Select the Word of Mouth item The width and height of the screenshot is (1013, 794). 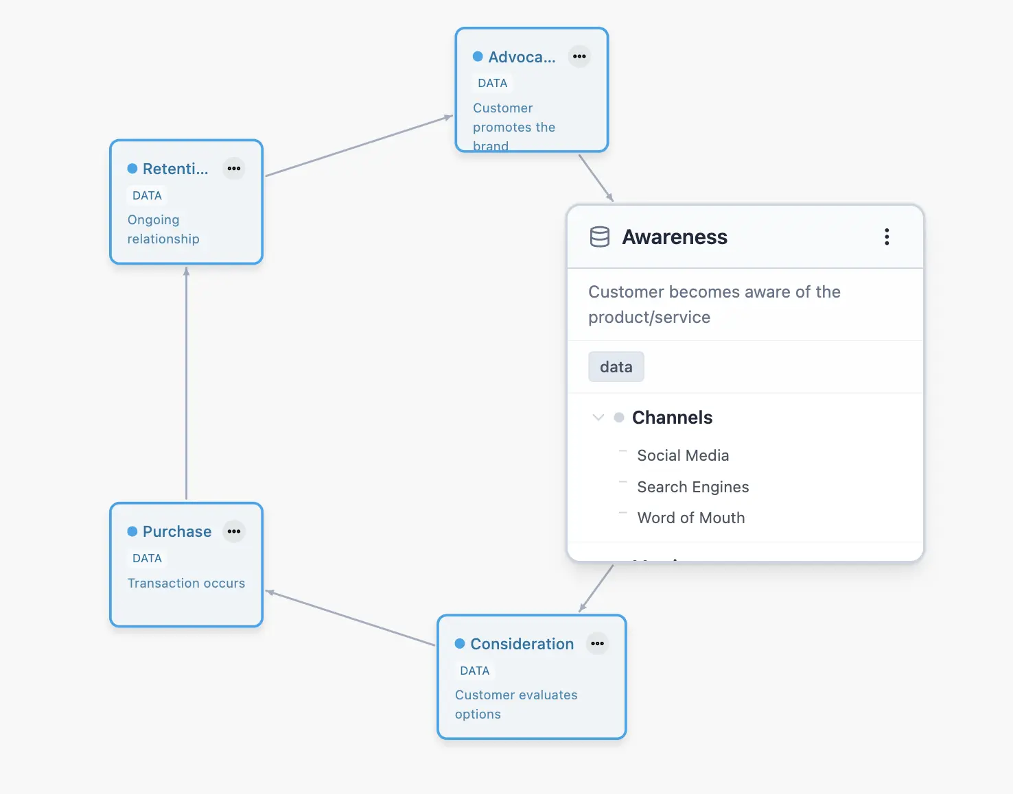point(691,518)
